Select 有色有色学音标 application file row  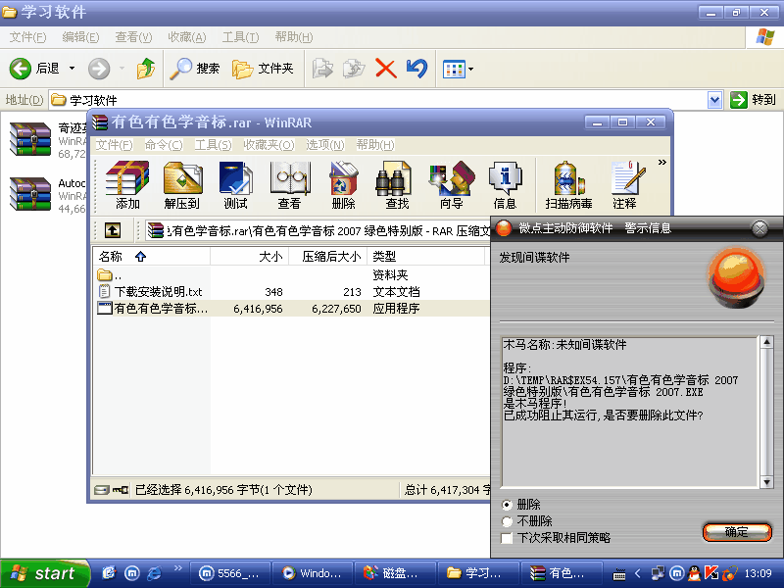click(291, 309)
